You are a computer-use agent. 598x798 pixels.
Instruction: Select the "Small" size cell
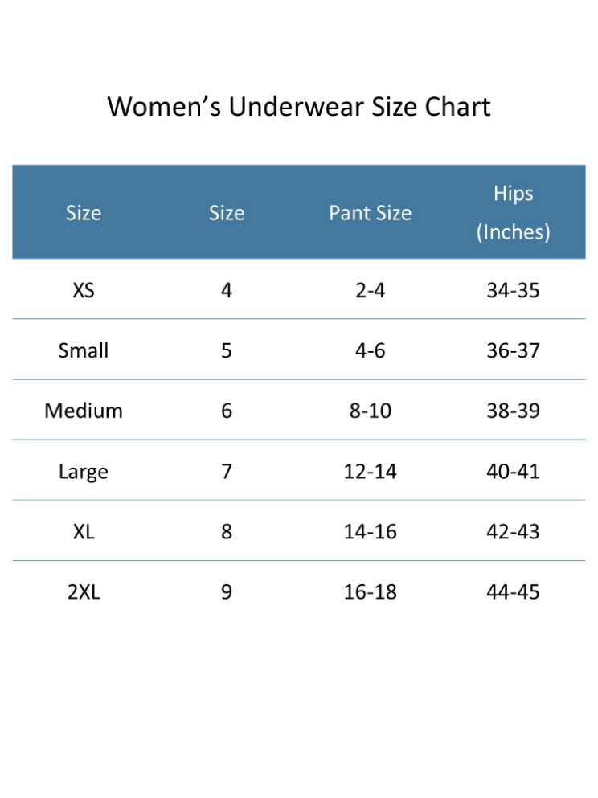(x=84, y=350)
